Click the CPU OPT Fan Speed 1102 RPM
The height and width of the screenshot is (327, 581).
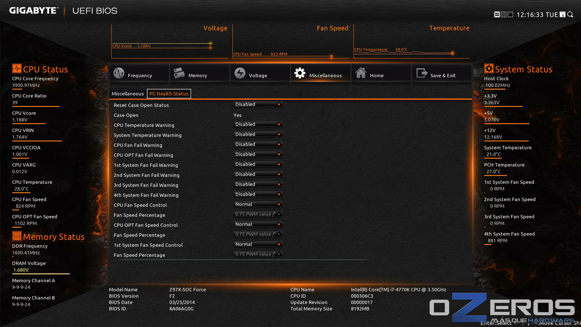coord(26,223)
